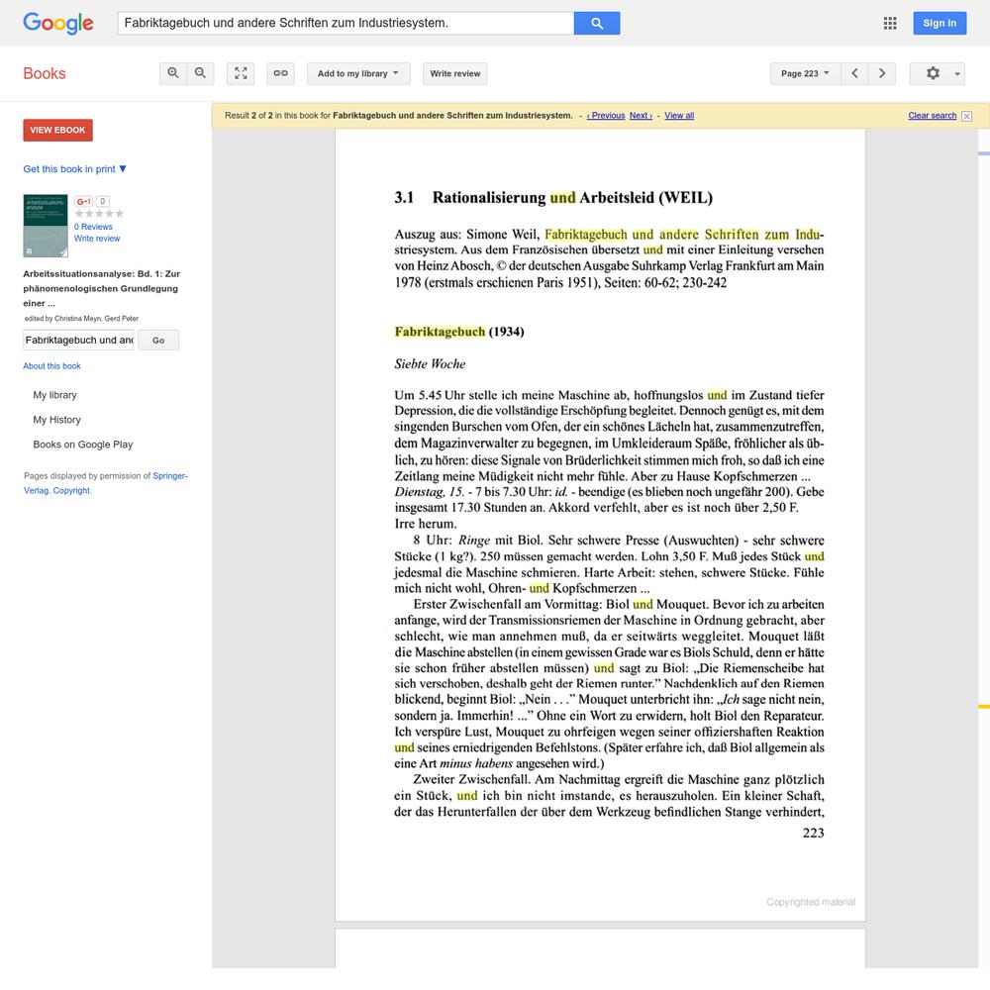
Task: Zoom out of the book page
Action: tap(200, 73)
